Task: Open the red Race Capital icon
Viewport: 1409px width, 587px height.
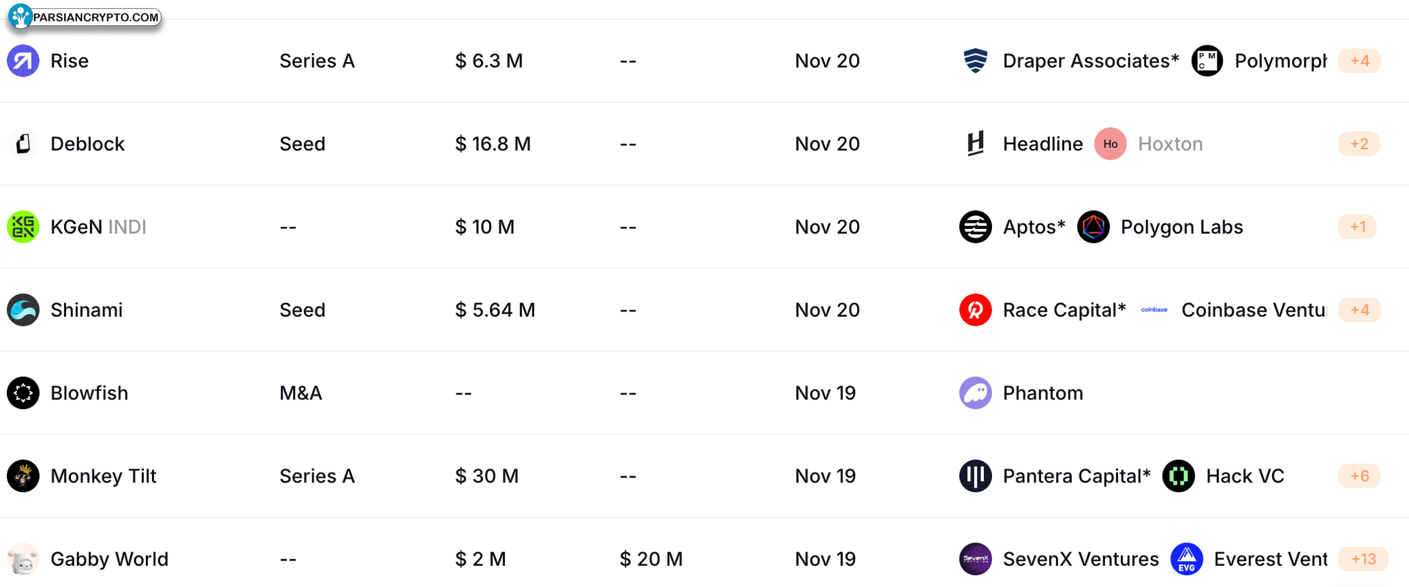Action: [x=976, y=310]
